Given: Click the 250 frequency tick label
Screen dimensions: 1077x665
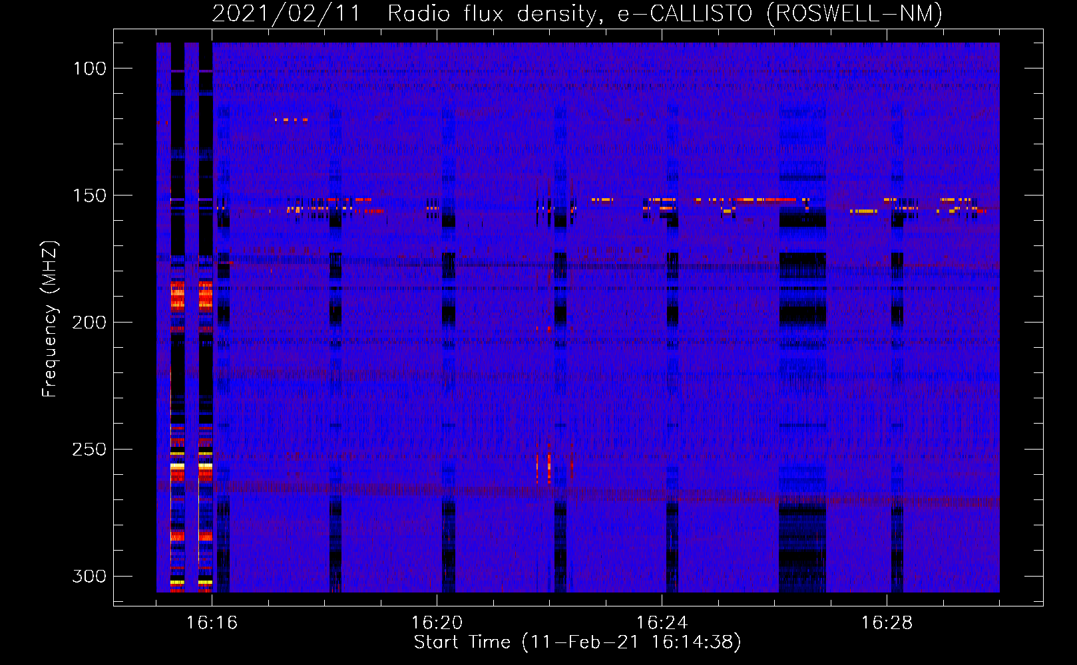Looking at the screenshot, I should coord(90,450).
